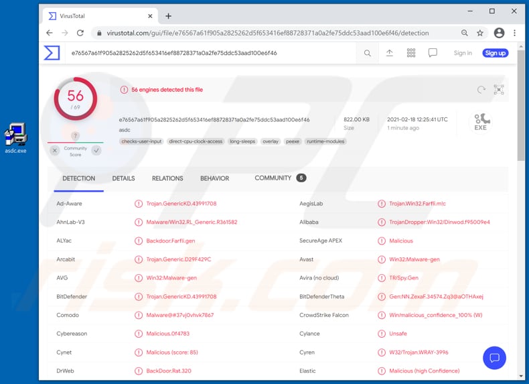
Task: Open a new browser tab with plus
Action: 168,16
